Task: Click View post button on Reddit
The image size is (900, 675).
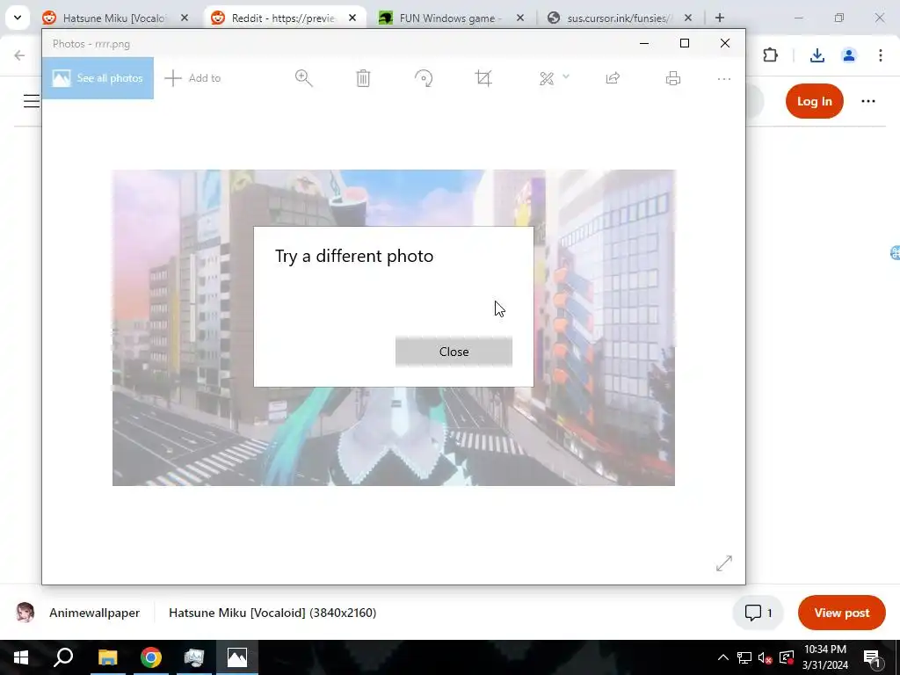Action: [x=841, y=613]
